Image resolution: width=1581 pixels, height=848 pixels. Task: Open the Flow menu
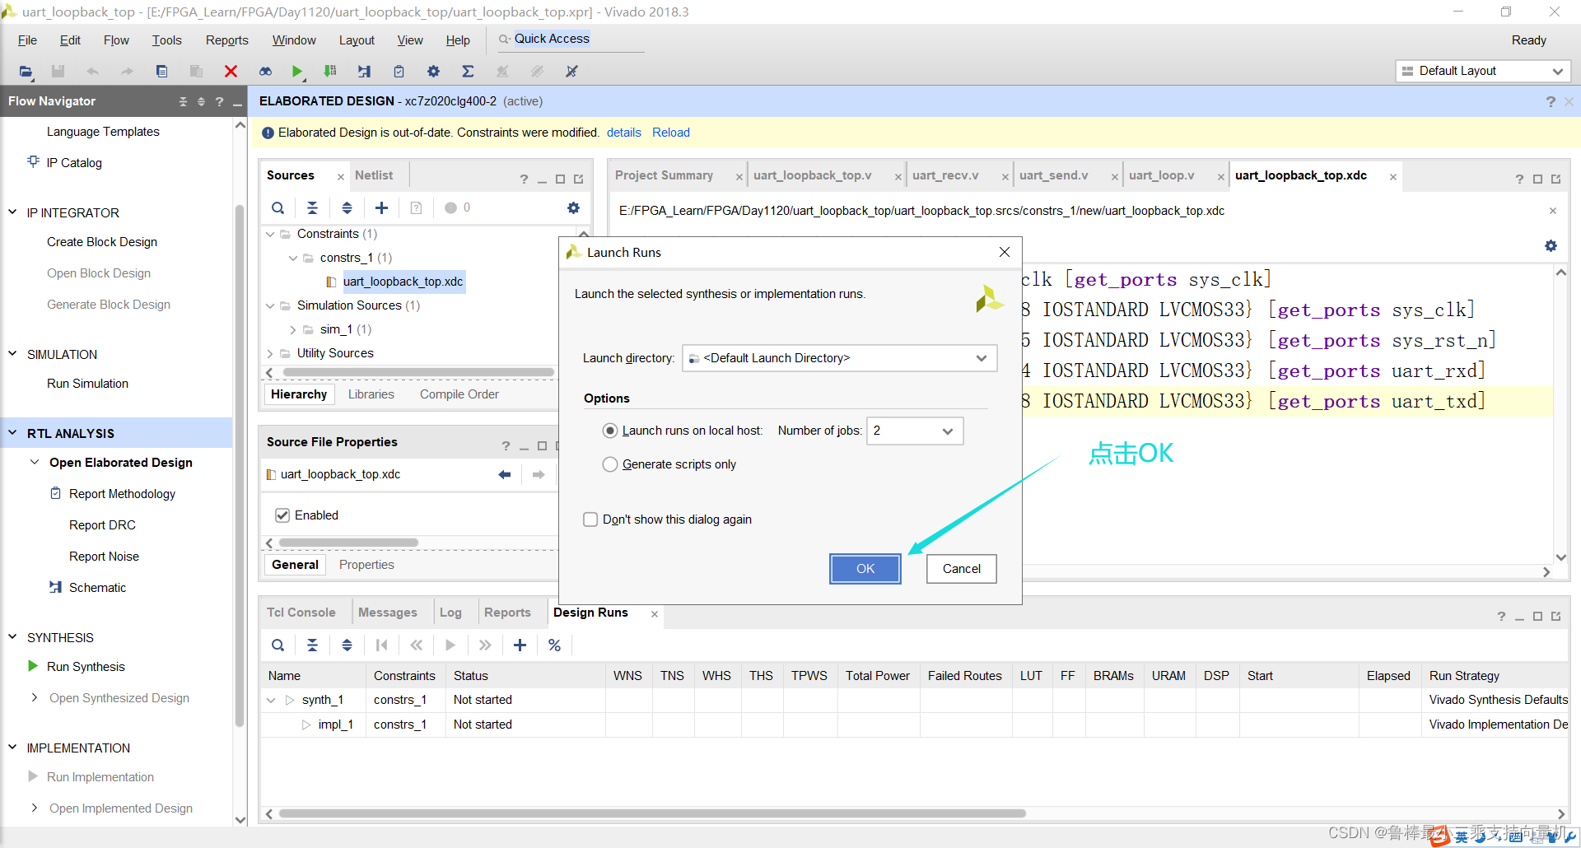coord(116,40)
